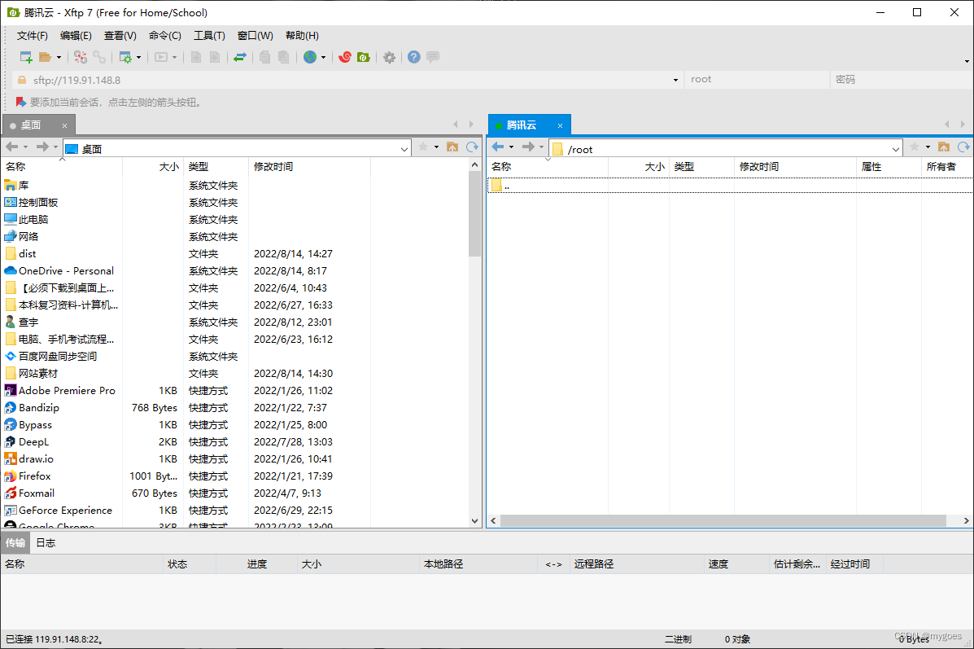Click the local pane home folder icon
Screen dimensions: 974x649
click(x=452, y=147)
